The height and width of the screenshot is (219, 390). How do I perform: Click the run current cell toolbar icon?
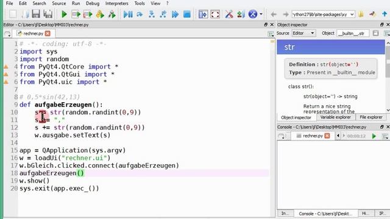[76, 14]
